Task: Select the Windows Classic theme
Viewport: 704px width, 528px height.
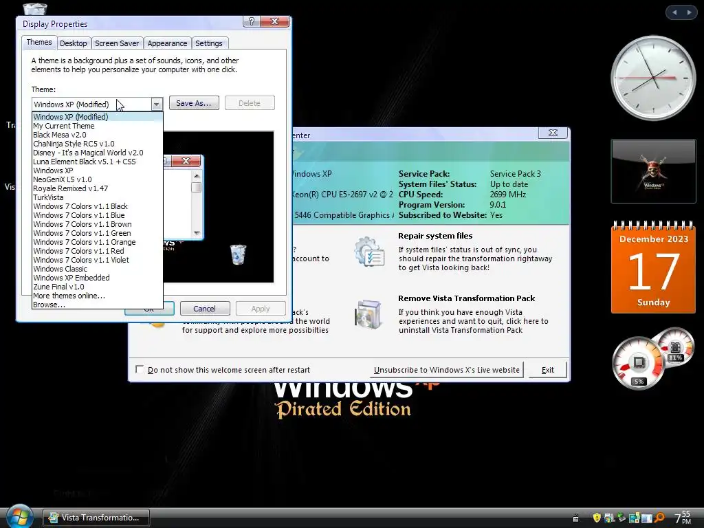Action: tap(98, 269)
